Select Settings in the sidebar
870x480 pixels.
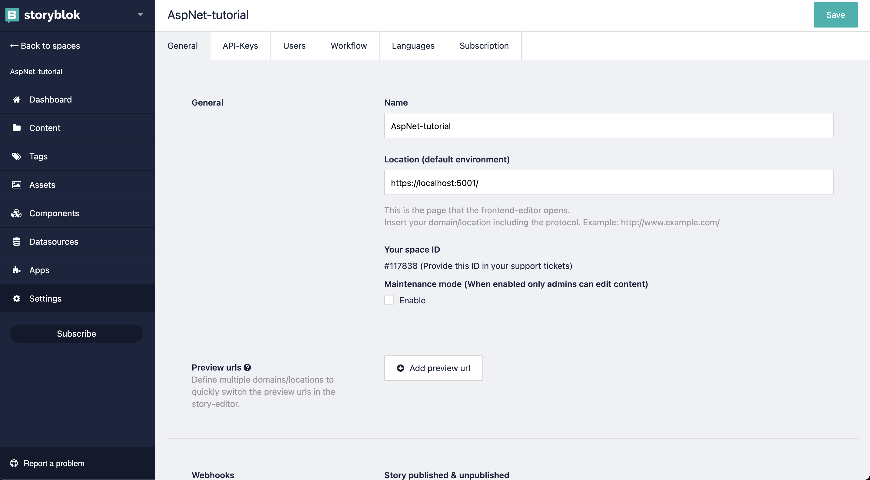78,299
